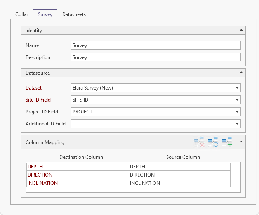This screenshot has height=215, width=259.
Task: Open the Site ID Field dropdown
Action: point(237,100)
